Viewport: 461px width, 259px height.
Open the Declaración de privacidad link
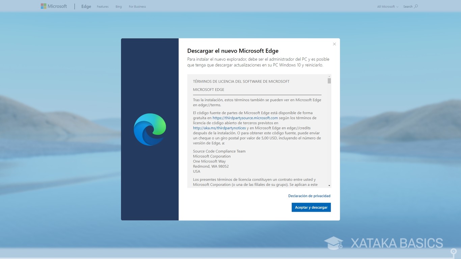coord(309,196)
